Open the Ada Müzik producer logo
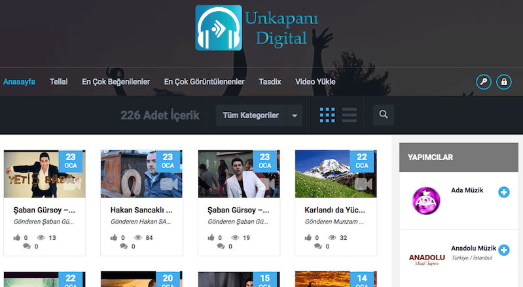Image resolution: width=523 pixels, height=287 pixels. [x=426, y=201]
